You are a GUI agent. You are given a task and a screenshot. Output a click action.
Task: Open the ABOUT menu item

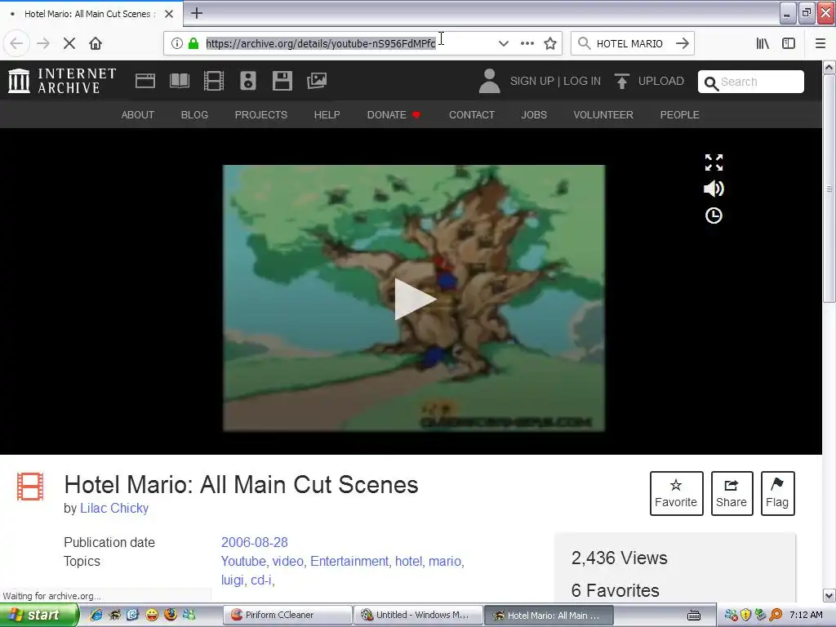[137, 114]
